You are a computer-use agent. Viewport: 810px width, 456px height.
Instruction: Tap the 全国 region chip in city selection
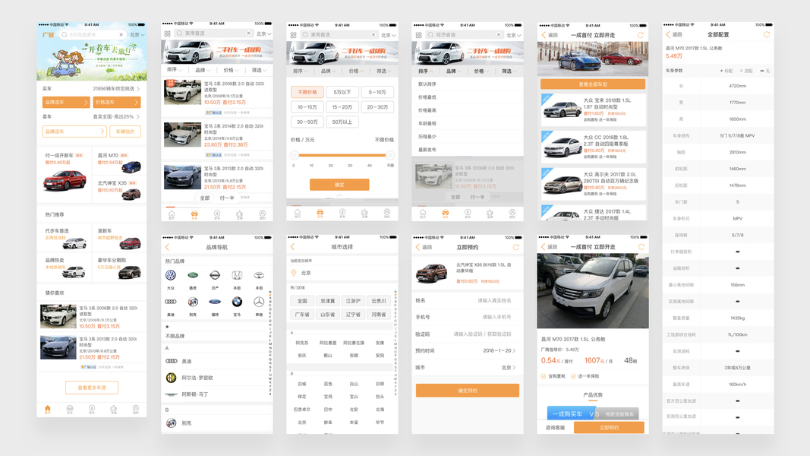[302, 301]
